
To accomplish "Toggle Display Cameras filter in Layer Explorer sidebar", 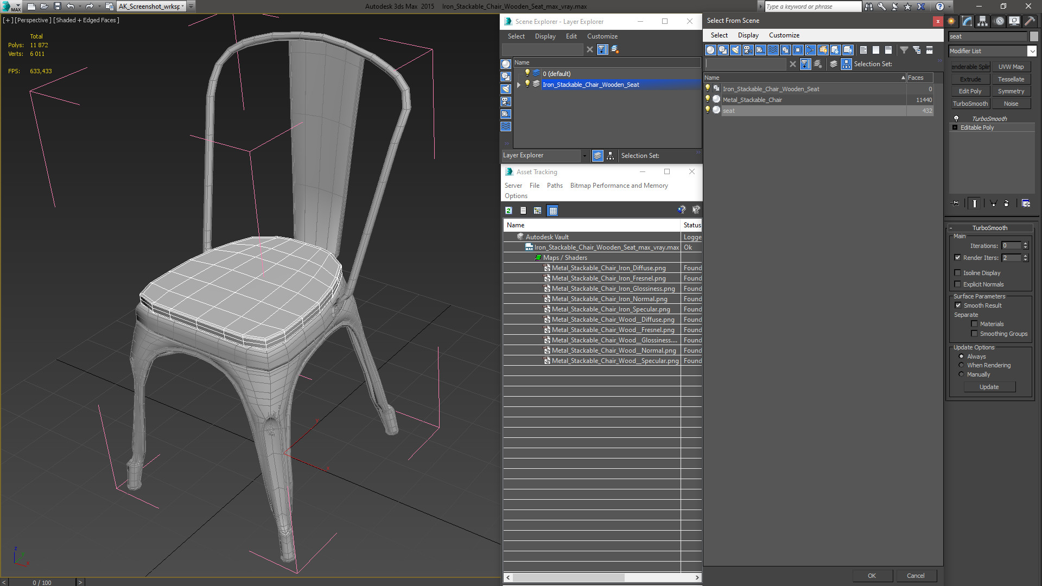I will click(506, 101).
